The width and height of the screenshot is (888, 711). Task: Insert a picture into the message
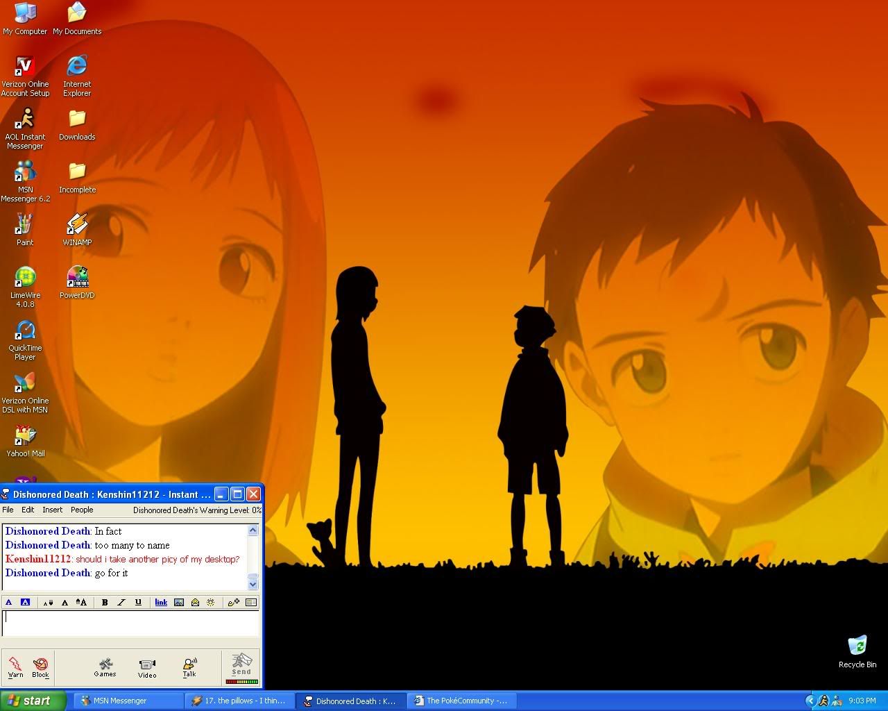(x=178, y=602)
